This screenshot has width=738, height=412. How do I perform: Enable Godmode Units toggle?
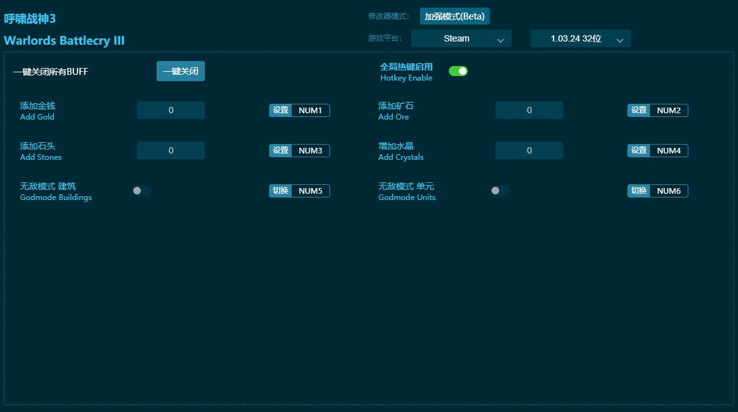(x=500, y=191)
